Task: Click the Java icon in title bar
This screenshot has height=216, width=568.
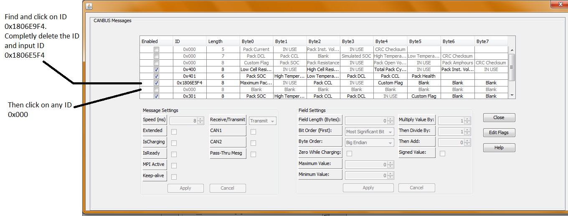Action: point(89,6)
